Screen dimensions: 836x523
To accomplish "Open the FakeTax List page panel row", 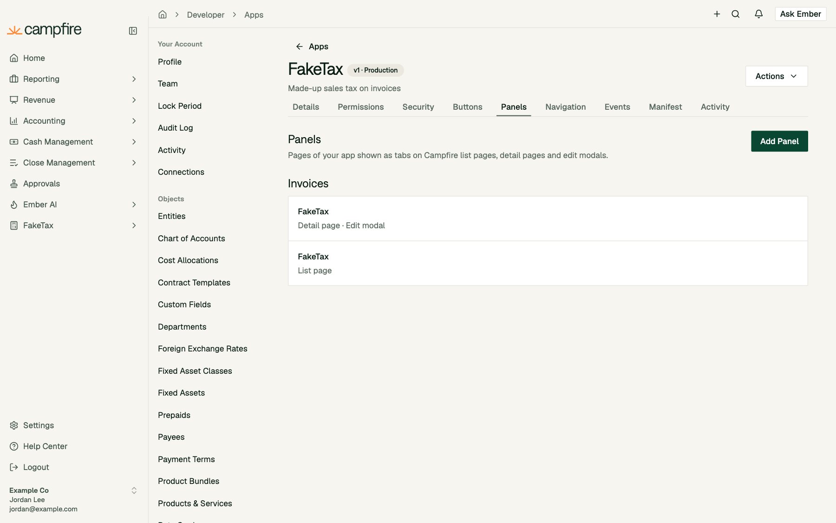I will (x=548, y=263).
